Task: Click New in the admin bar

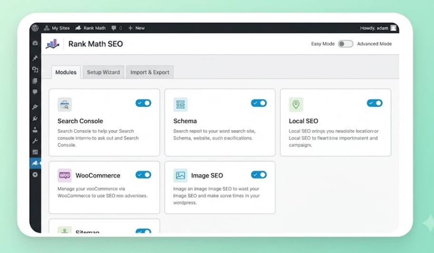Action: [136, 28]
